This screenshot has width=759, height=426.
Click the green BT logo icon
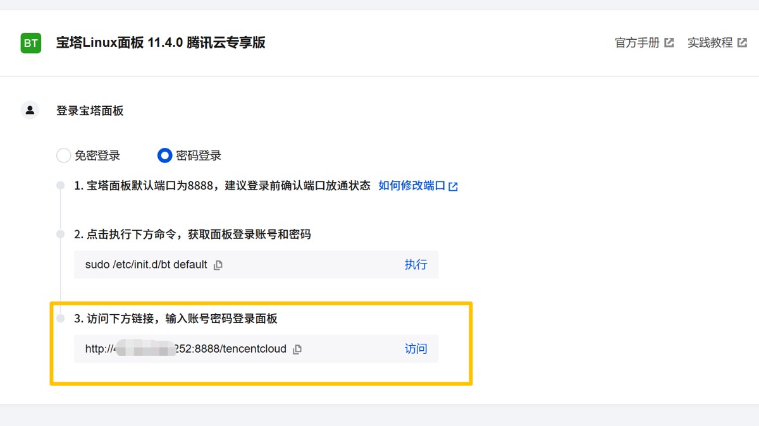(x=30, y=43)
